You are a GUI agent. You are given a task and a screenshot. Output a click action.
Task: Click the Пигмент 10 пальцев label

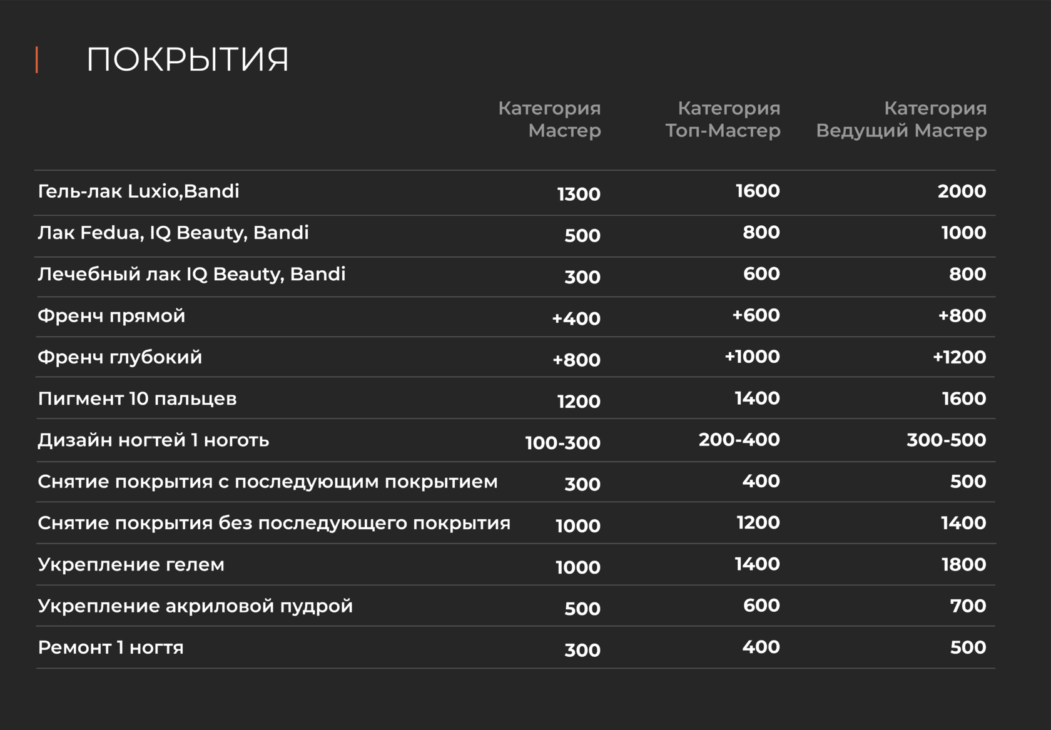pos(137,398)
